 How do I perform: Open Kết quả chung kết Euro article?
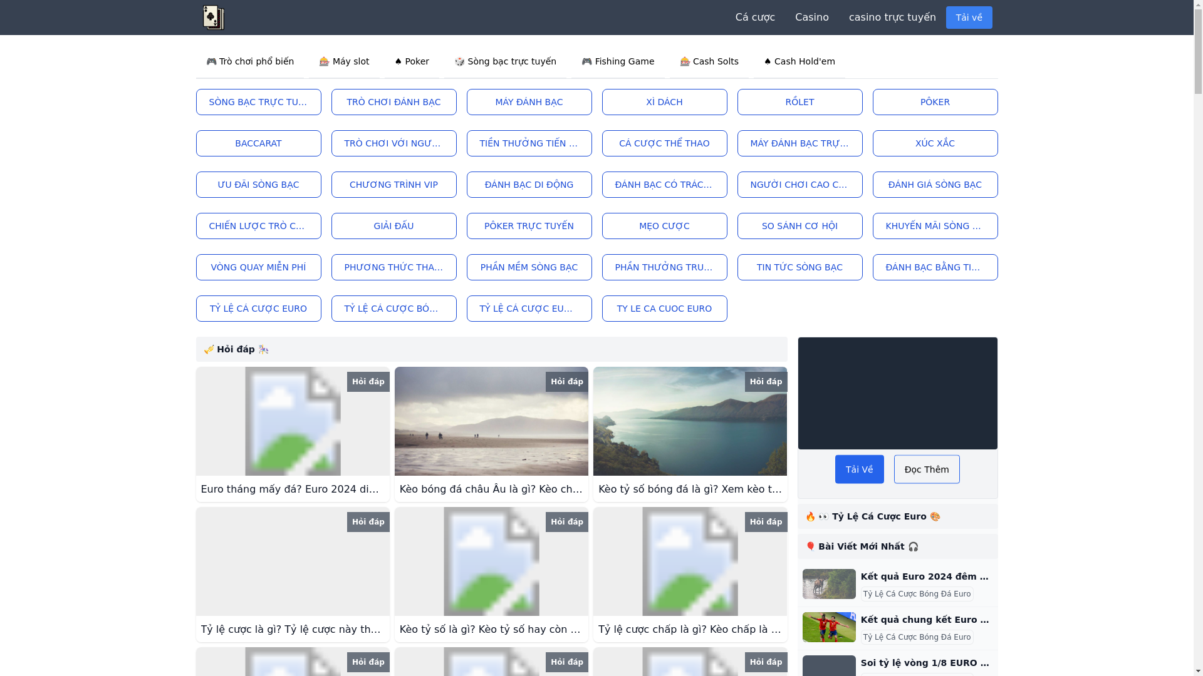coord(925,620)
